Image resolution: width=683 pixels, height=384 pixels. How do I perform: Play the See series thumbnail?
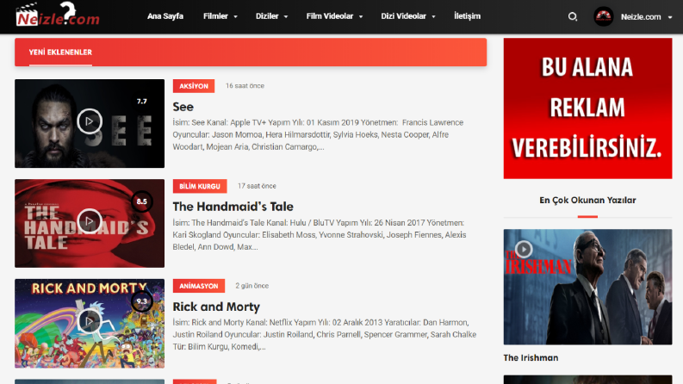[90, 121]
